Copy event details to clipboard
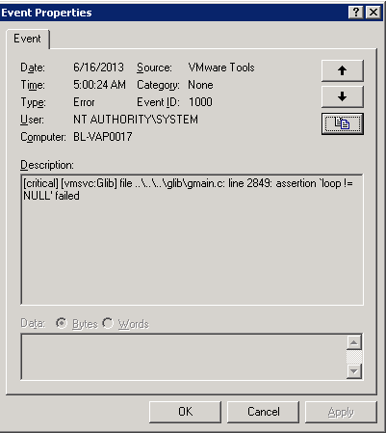Screen dimensions: 386x433 pyautogui.click(x=343, y=123)
